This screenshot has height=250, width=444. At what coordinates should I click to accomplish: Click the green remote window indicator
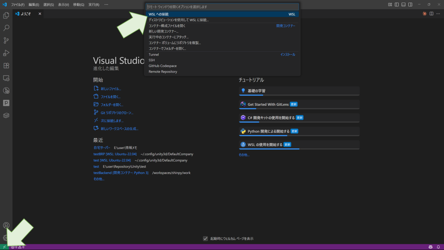coord(4,247)
